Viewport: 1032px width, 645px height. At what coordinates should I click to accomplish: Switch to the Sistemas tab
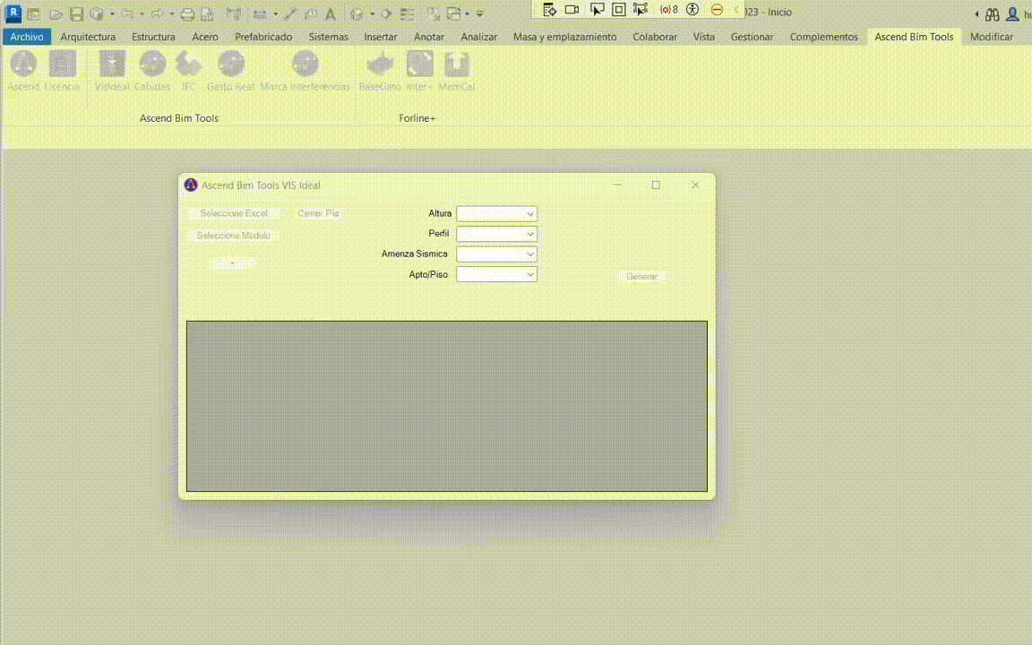pos(329,37)
